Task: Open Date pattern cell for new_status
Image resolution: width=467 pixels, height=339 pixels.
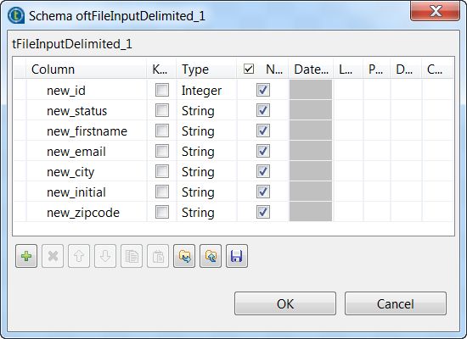Action: [x=311, y=111]
